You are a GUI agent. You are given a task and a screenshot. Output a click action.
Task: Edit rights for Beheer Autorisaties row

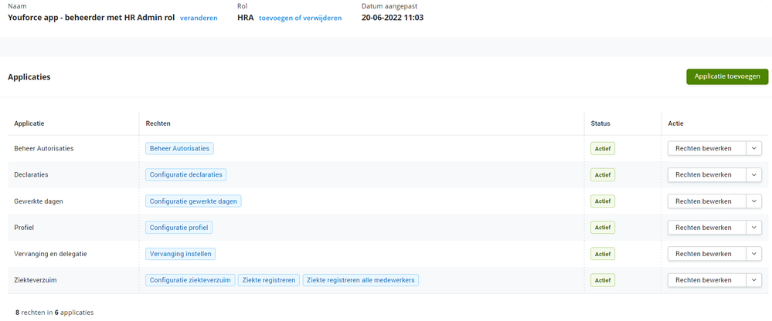point(707,148)
